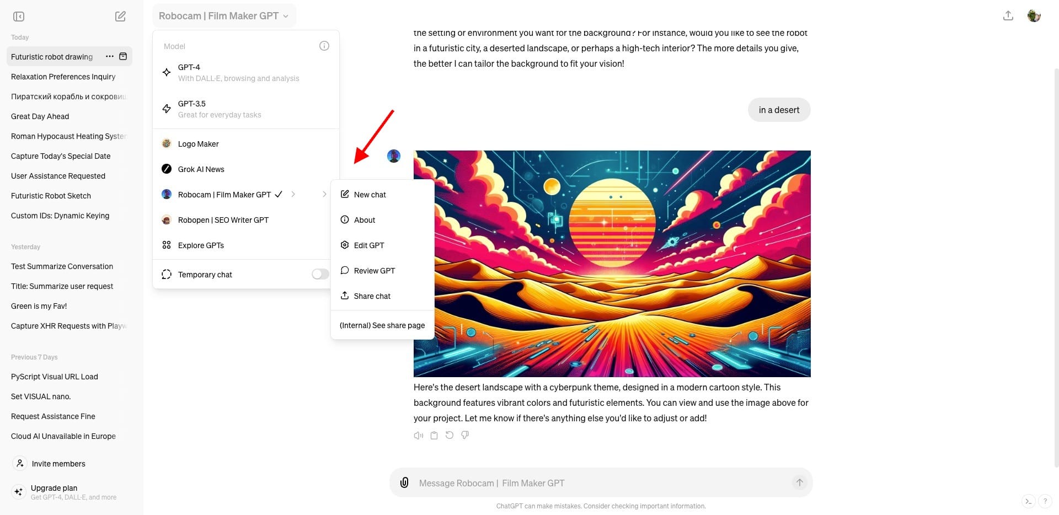Regenerate the response with the retry icon
This screenshot has width=1059, height=515.
click(x=449, y=435)
